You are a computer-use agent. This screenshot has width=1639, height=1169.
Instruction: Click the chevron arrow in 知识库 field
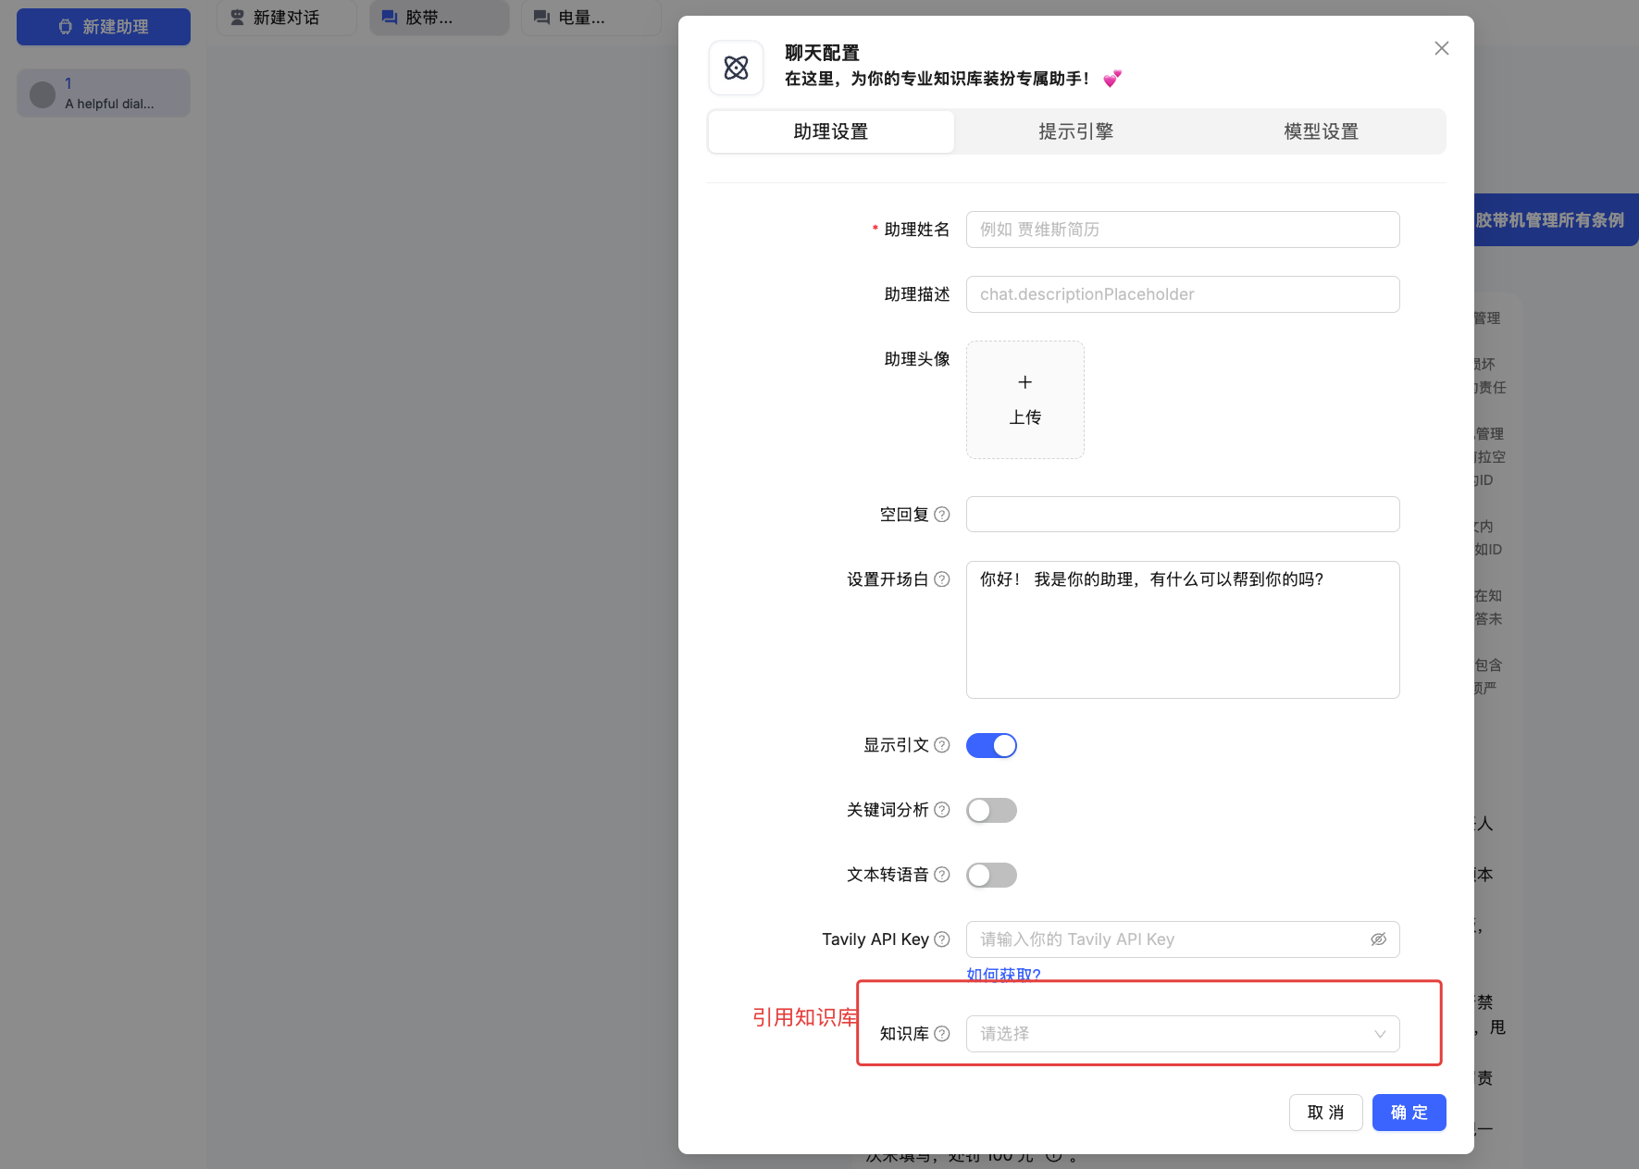pyautogui.click(x=1380, y=1034)
